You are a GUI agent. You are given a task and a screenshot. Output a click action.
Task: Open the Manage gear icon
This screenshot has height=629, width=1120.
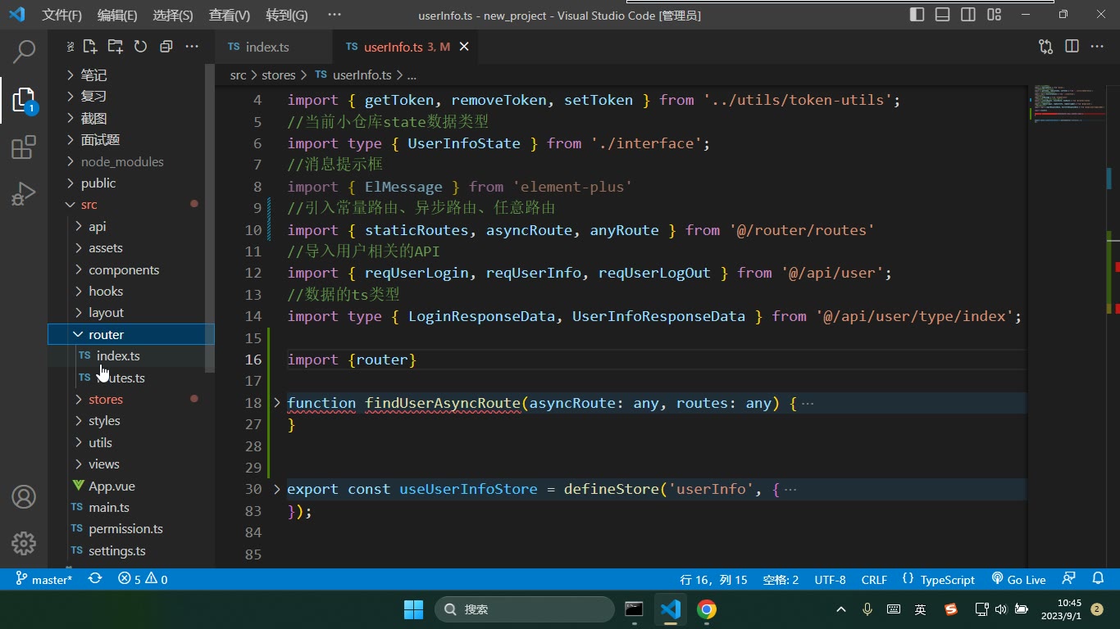(x=24, y=543)
